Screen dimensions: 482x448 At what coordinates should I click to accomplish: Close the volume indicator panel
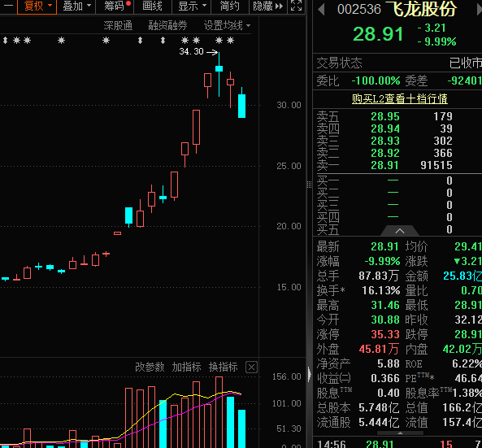pyautogui.click(x=251, y=368)
